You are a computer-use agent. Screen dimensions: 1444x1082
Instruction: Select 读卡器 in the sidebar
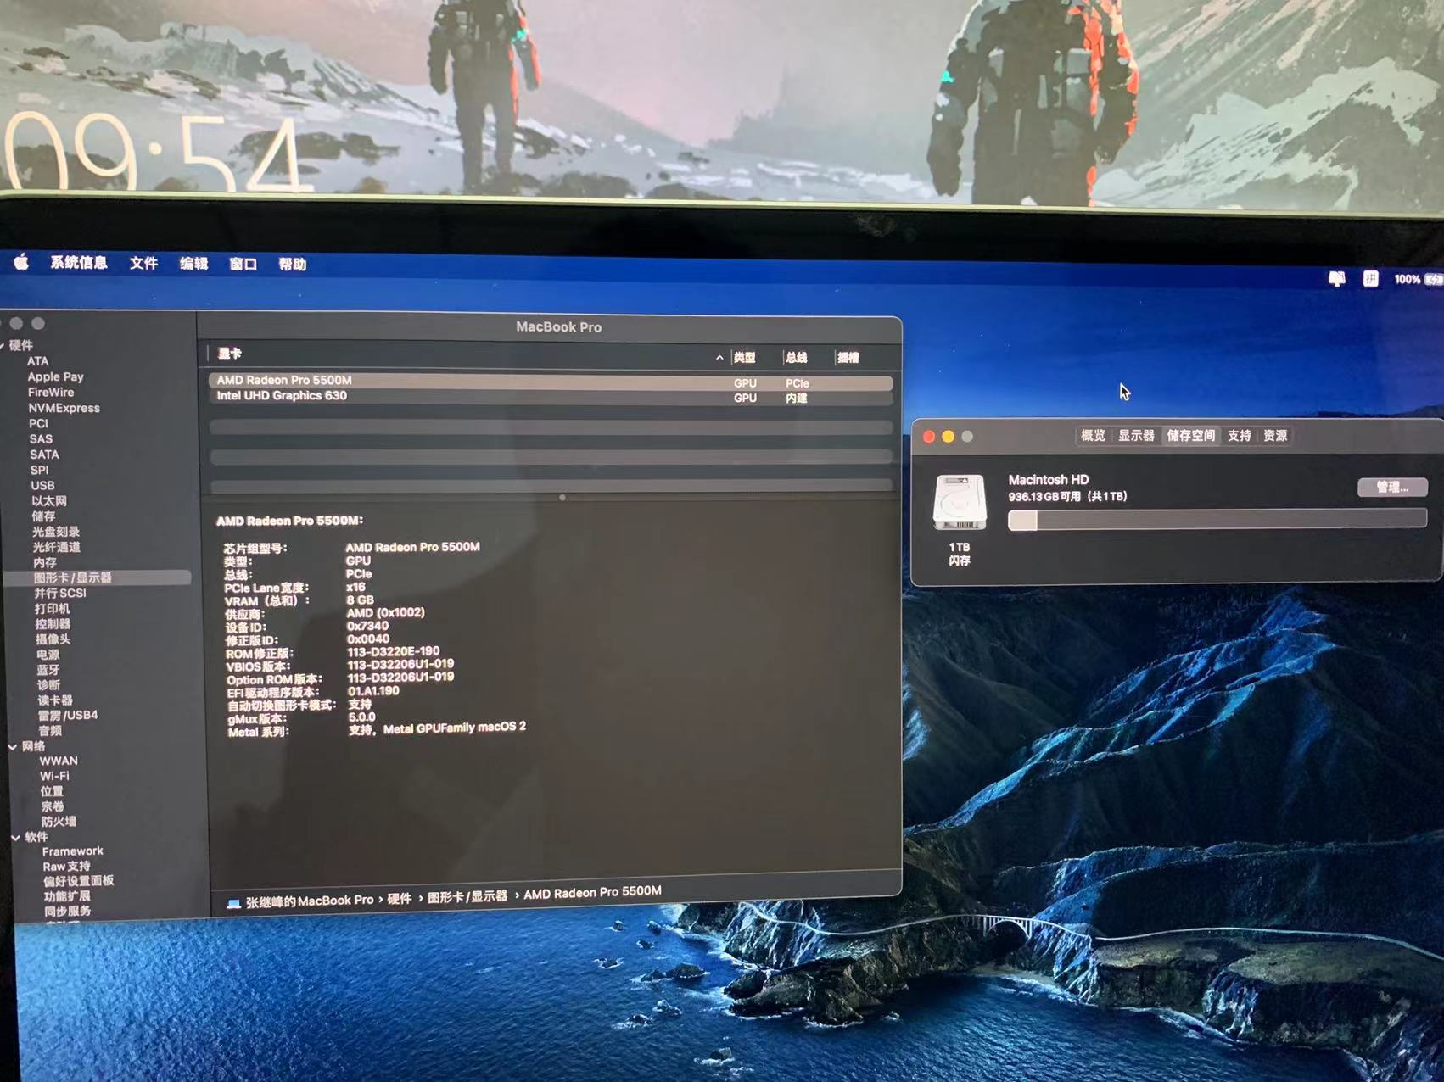tap(55, 700)
